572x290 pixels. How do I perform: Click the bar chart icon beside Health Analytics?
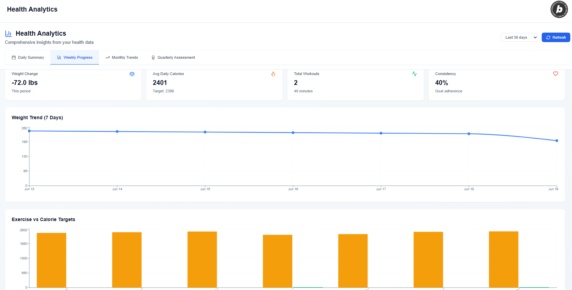(x=9, y=34)
